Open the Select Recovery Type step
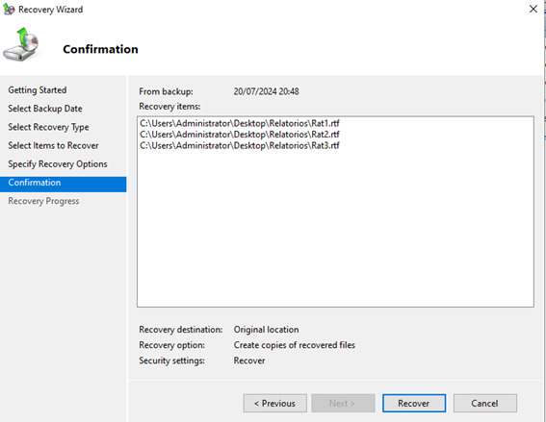 [x=48, y=127]
